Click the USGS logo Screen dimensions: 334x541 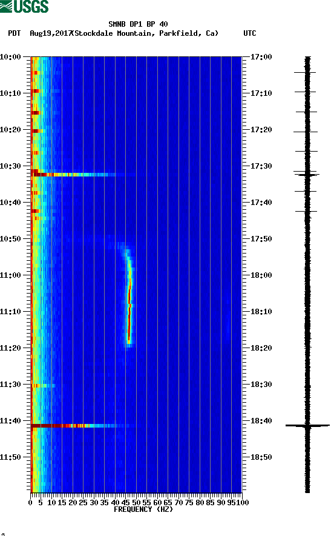24,6
